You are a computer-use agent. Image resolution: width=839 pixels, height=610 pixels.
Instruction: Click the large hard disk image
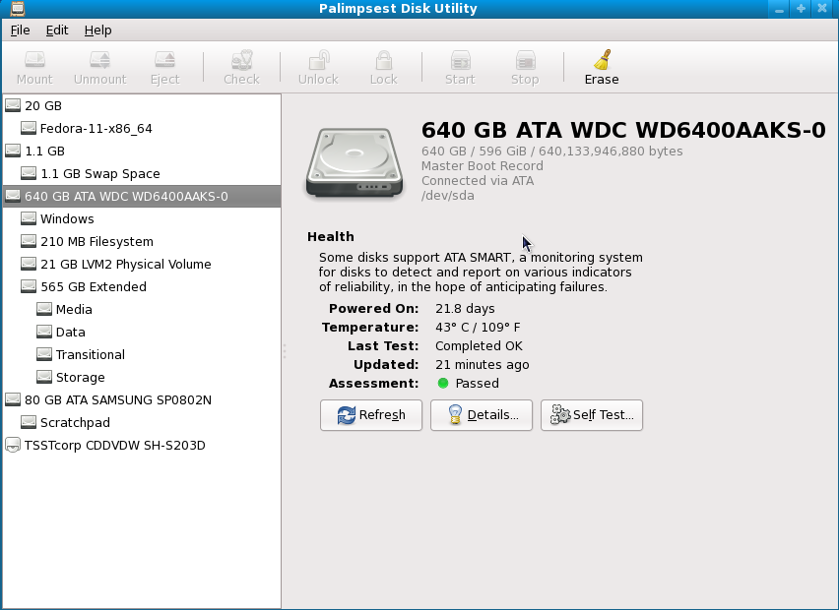tap(355, 162)
